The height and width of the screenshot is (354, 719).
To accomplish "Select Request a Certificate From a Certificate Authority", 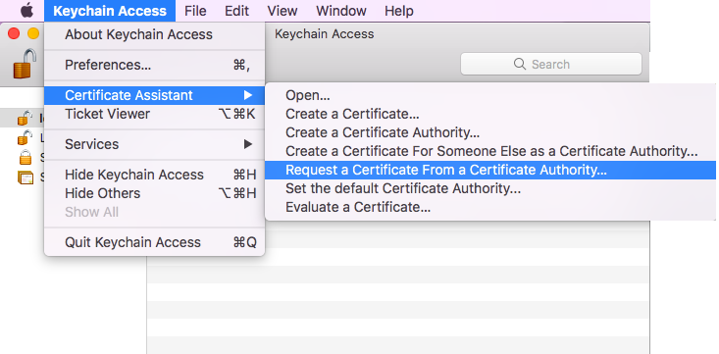I will pos(490,170).
